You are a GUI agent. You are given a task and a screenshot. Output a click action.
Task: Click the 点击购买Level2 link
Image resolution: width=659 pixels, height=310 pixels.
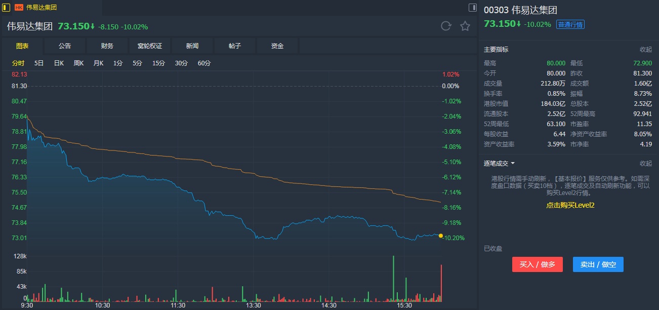pos(570,205)
